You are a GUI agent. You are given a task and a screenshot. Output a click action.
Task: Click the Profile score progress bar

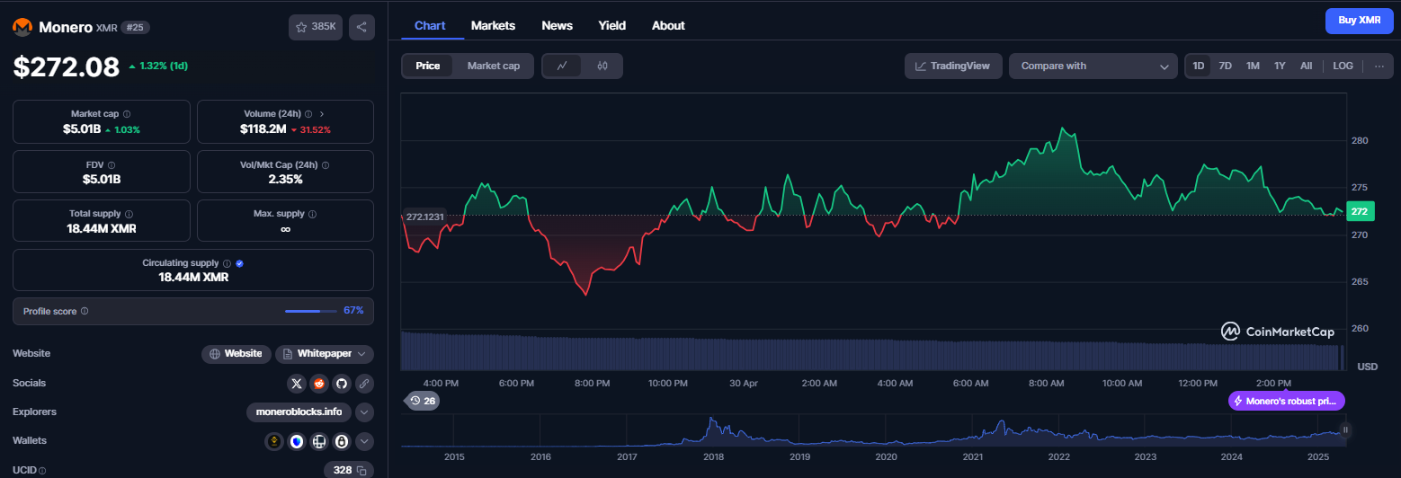[311, 311]
